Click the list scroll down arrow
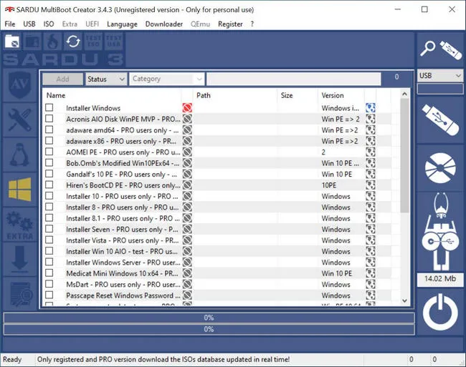This screenshot has height=367, width=466. [x=404, y=300]
